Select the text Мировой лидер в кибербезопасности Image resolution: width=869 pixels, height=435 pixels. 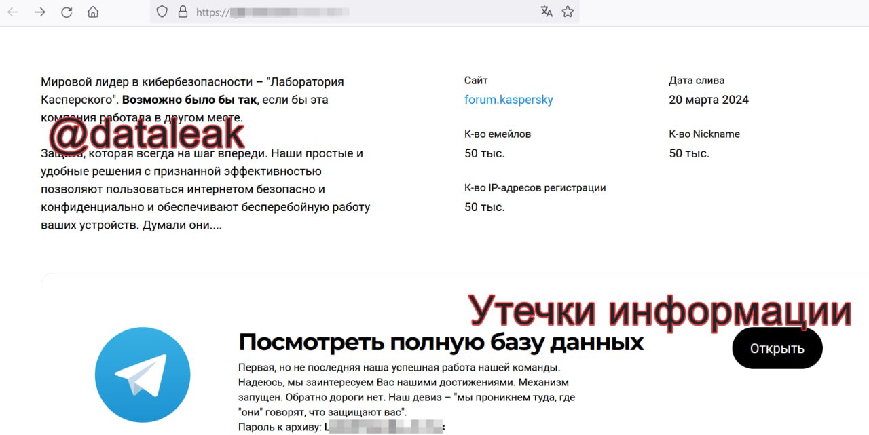click(x=147, y=82)
